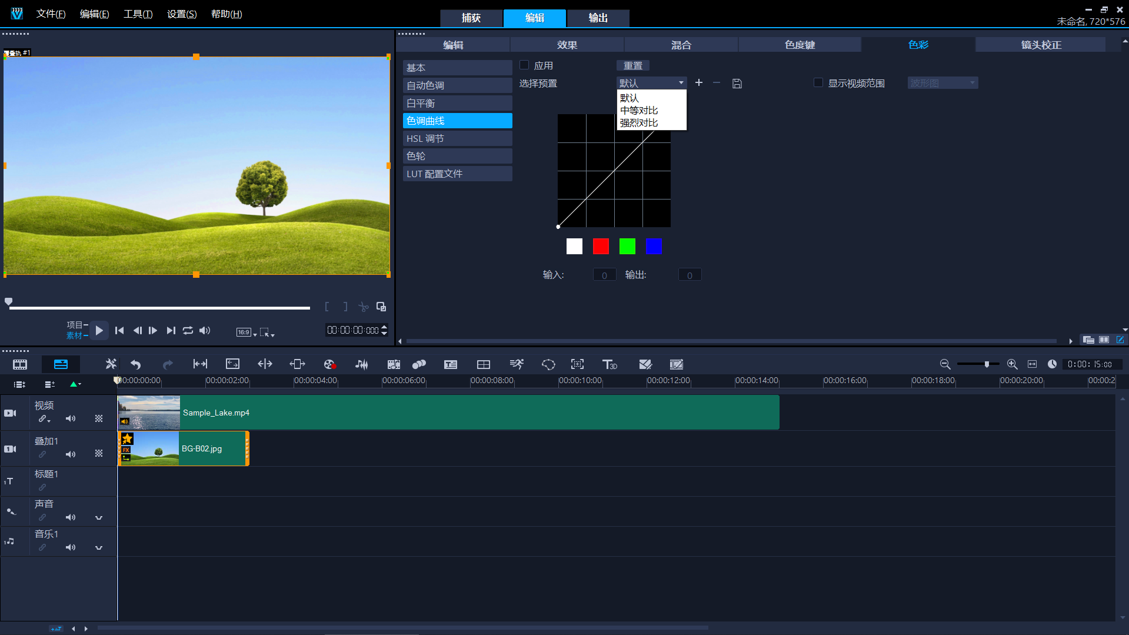Image resolution: width=1129 pixels, height=635 pixels.
Task: Add a new preset with the plus button
Action: tap(699, 83)
